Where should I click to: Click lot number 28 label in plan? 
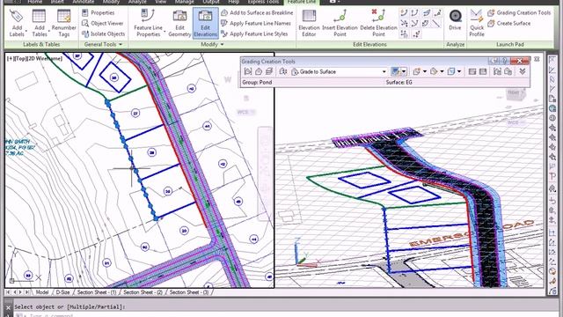point(152,152)
